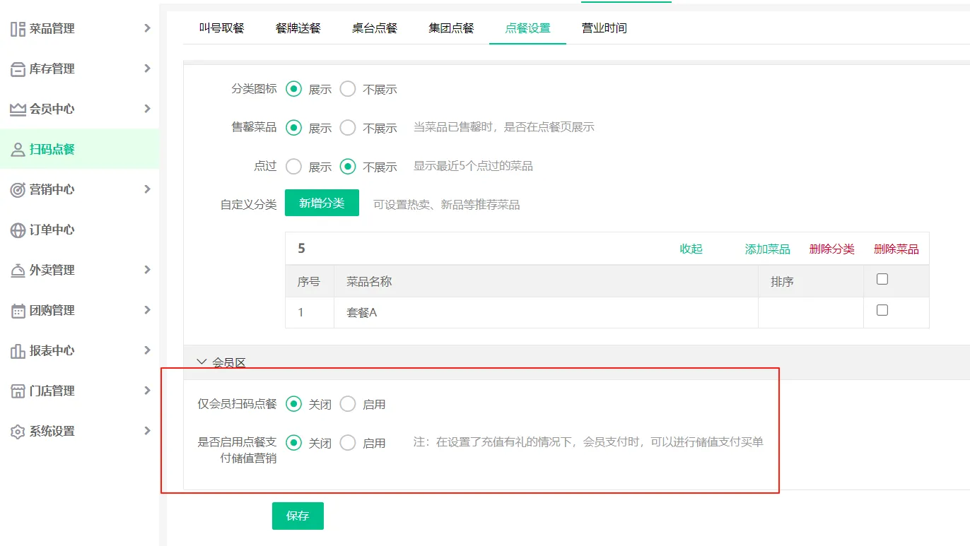Click the 新增分类 button

coord(322,203)
